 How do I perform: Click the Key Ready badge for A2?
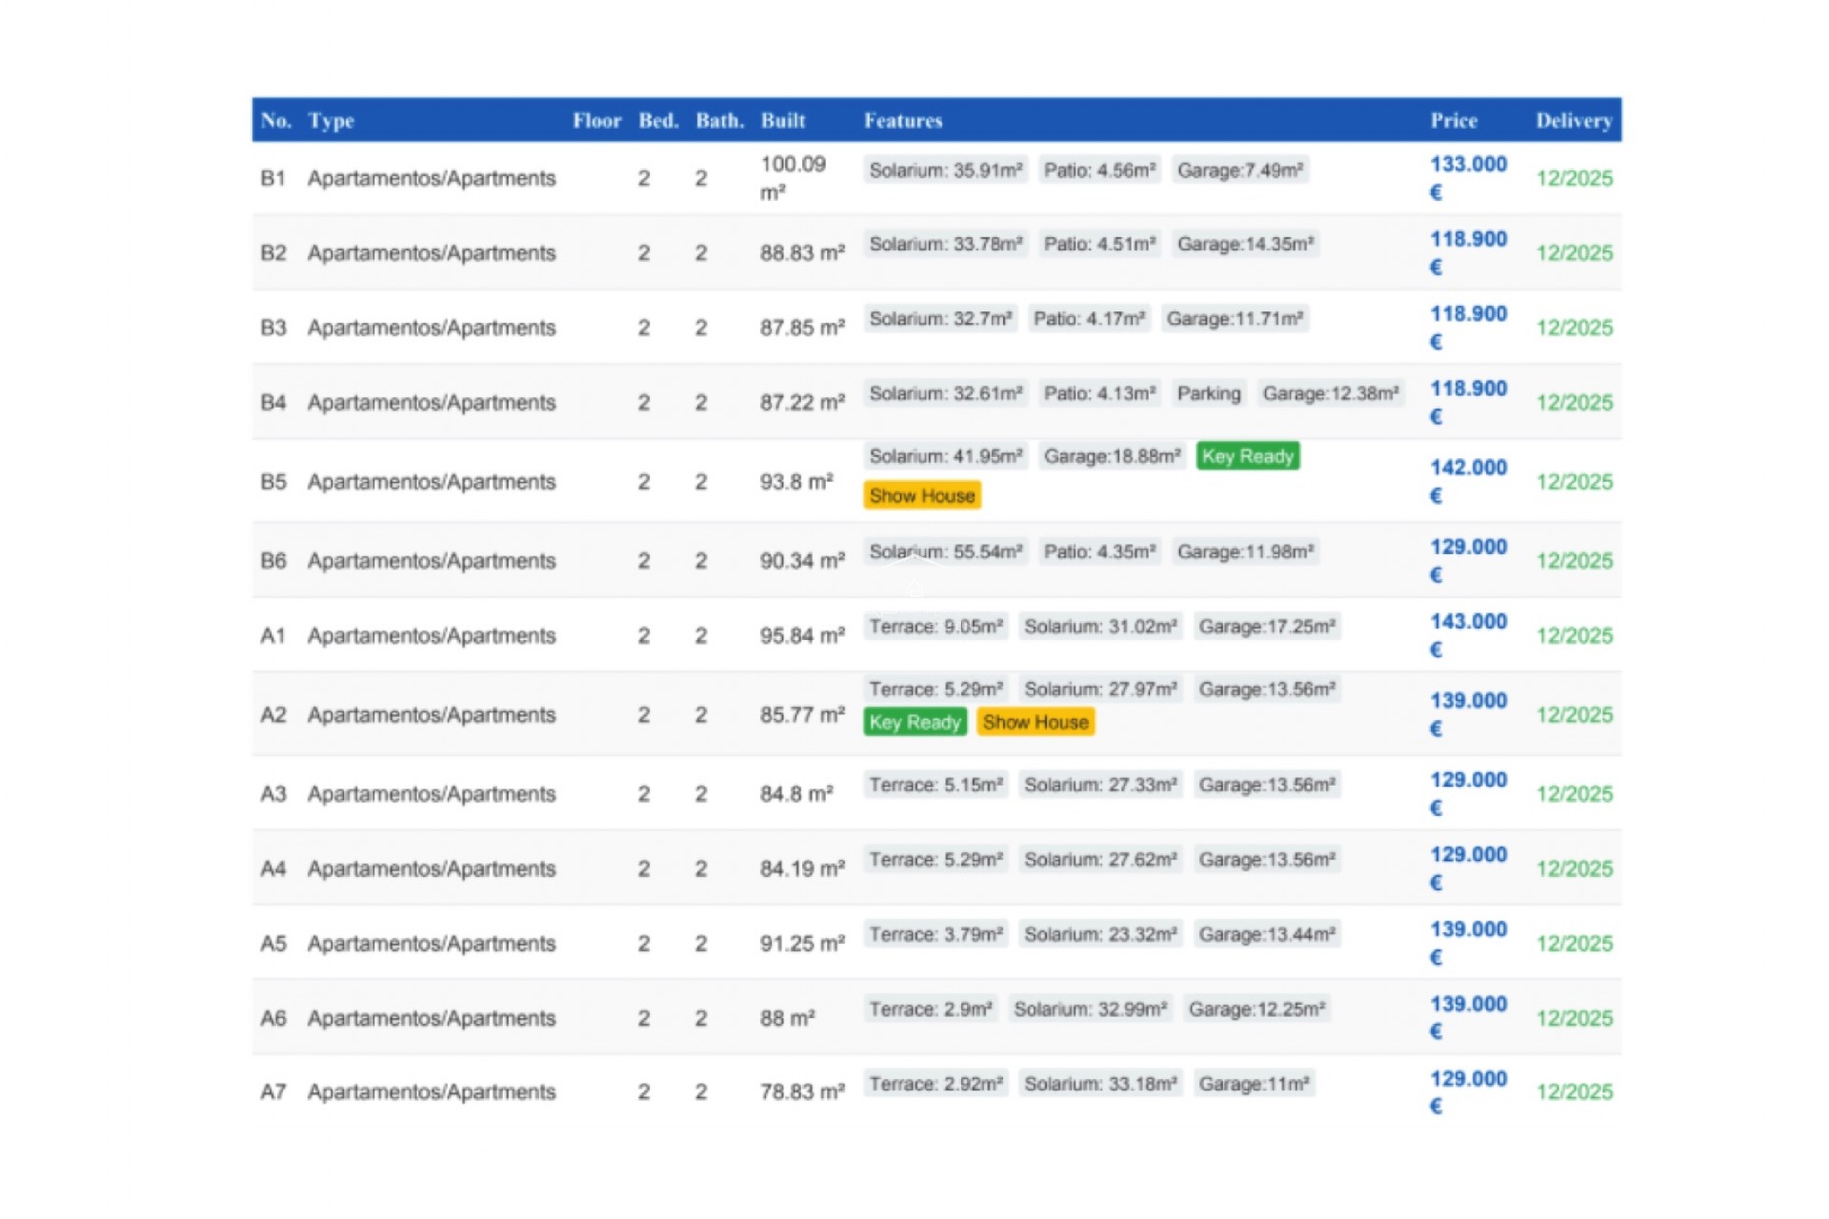click(x=914, y=722)
